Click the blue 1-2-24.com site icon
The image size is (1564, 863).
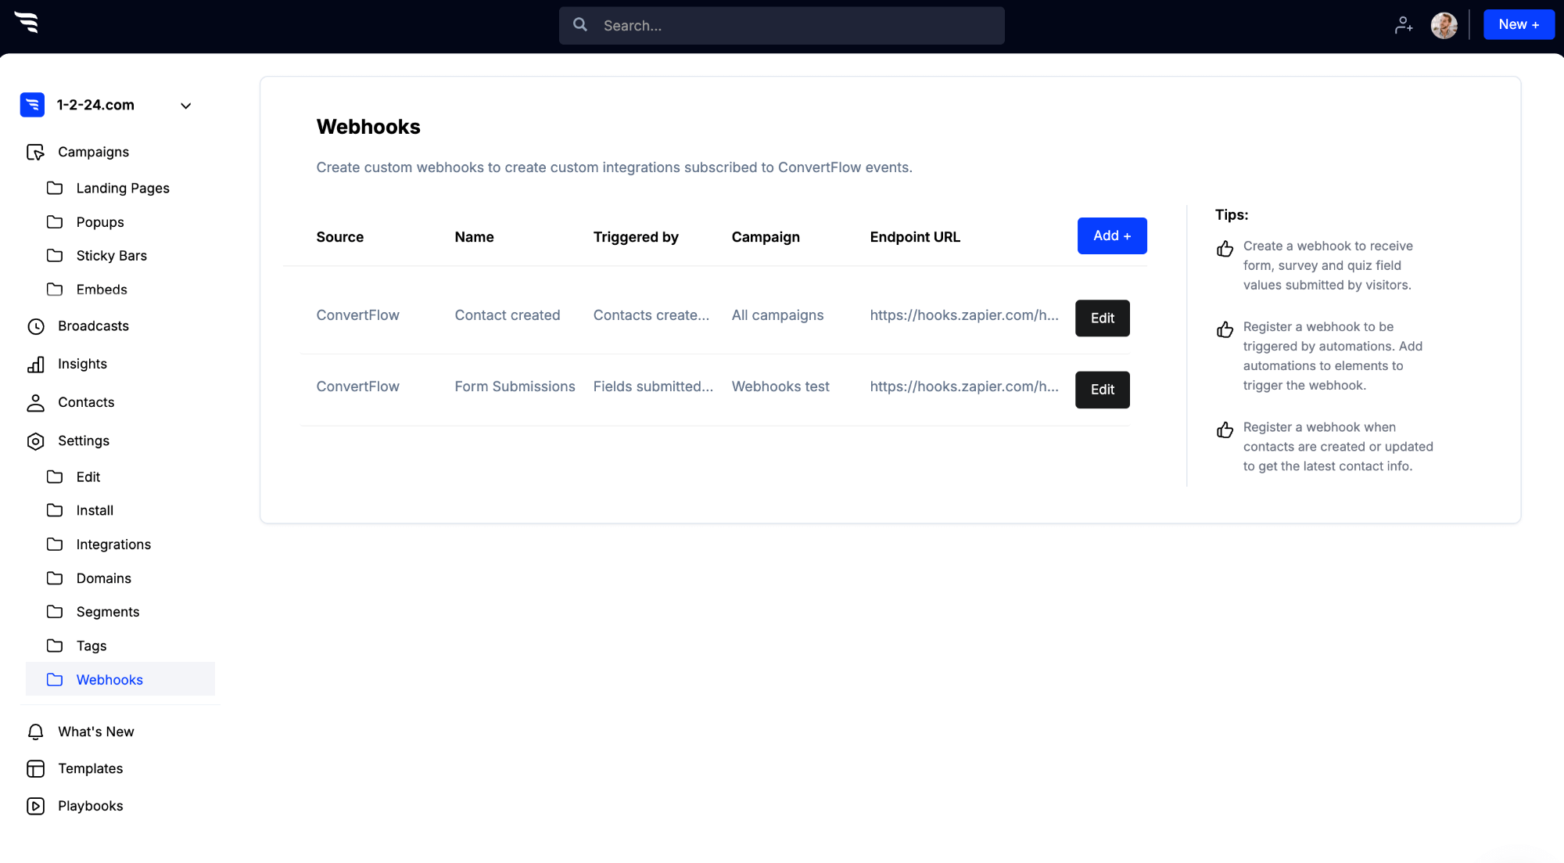click(32, 105)
